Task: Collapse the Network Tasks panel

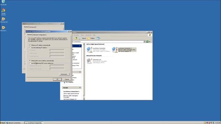Action: 80,46
